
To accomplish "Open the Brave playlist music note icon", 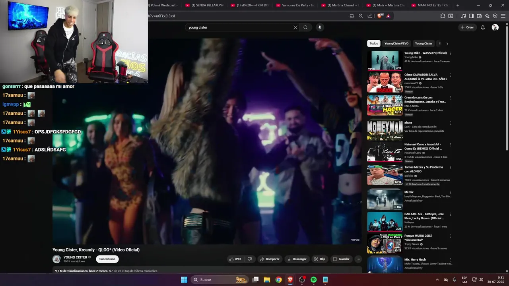I will click(x=463, y=16).
